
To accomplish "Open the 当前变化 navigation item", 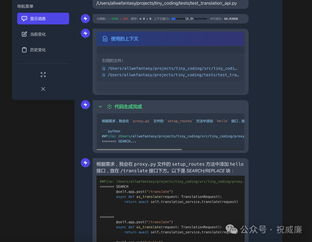I will click(43, 34).
